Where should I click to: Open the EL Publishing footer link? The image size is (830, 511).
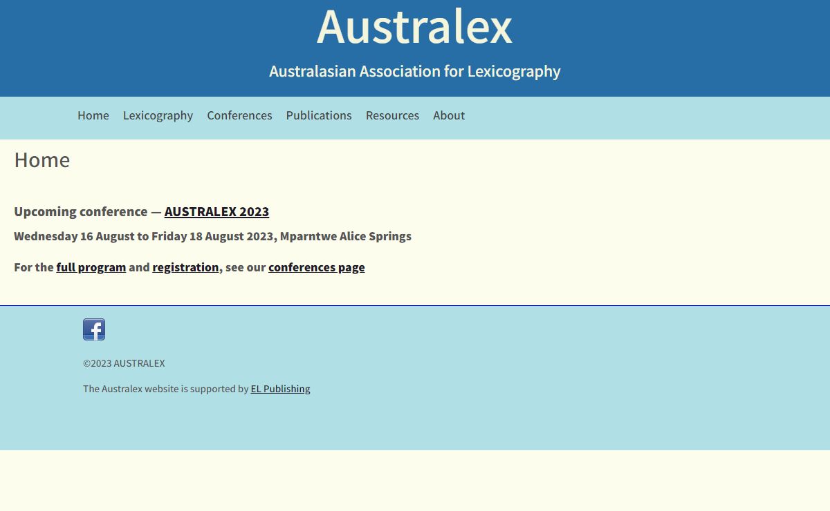point(280,389)
